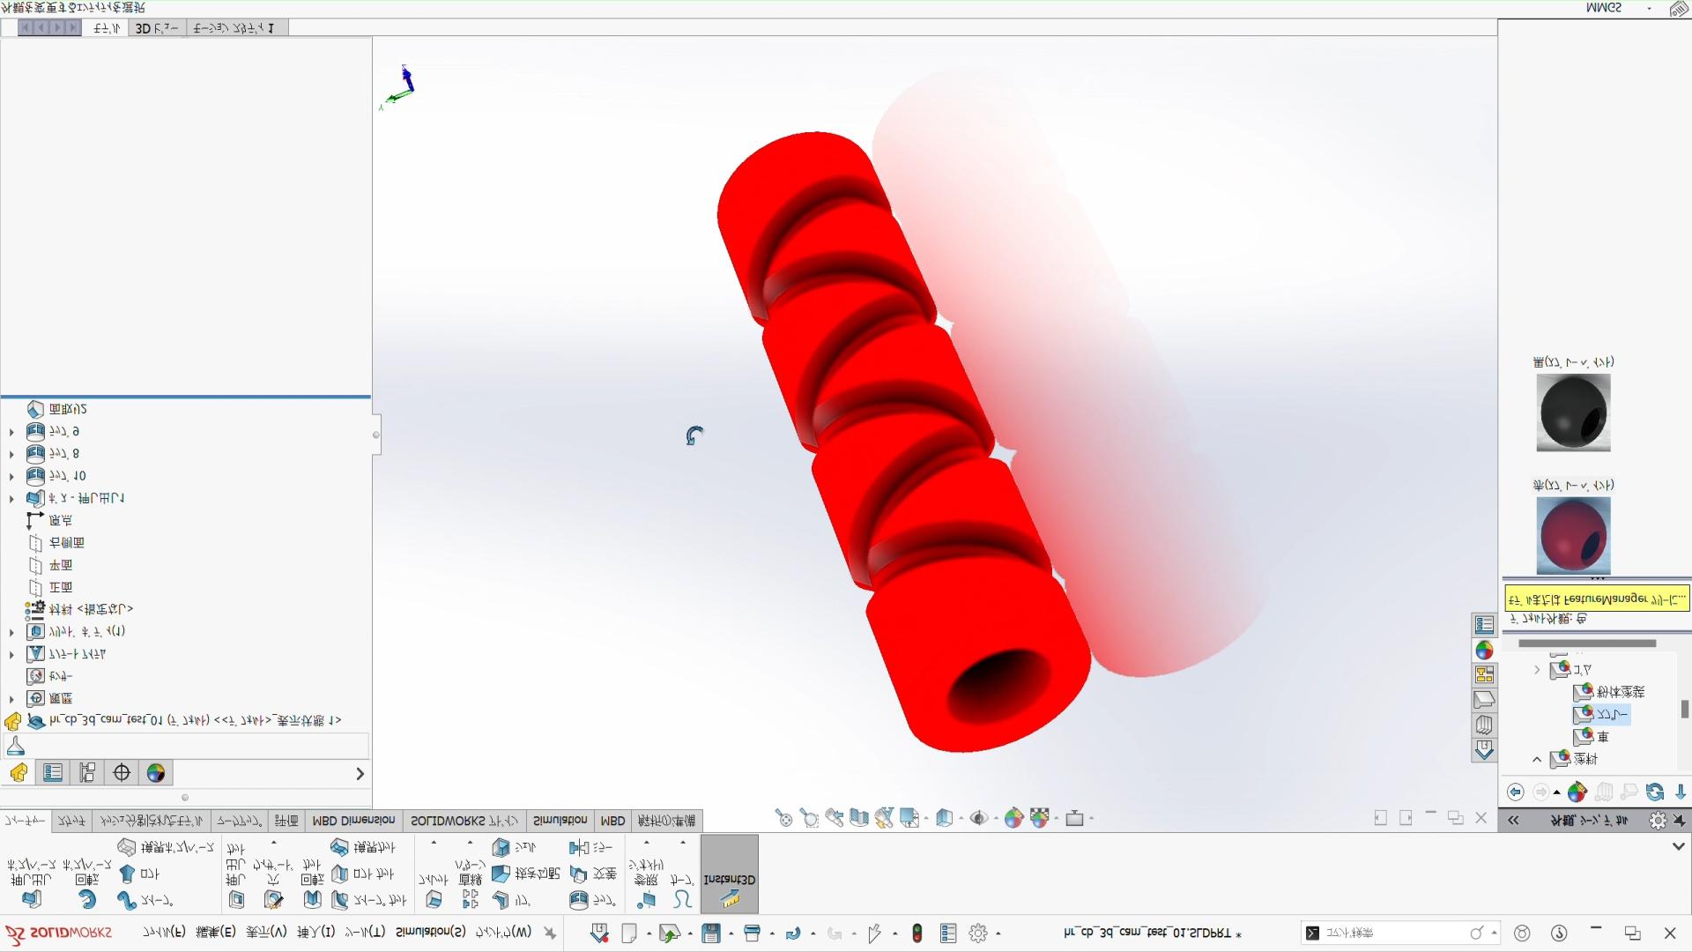Select the Wrap (ラップ) feature
The width and height of the screenshot is (1692, 952).
(x=591, y=900)
